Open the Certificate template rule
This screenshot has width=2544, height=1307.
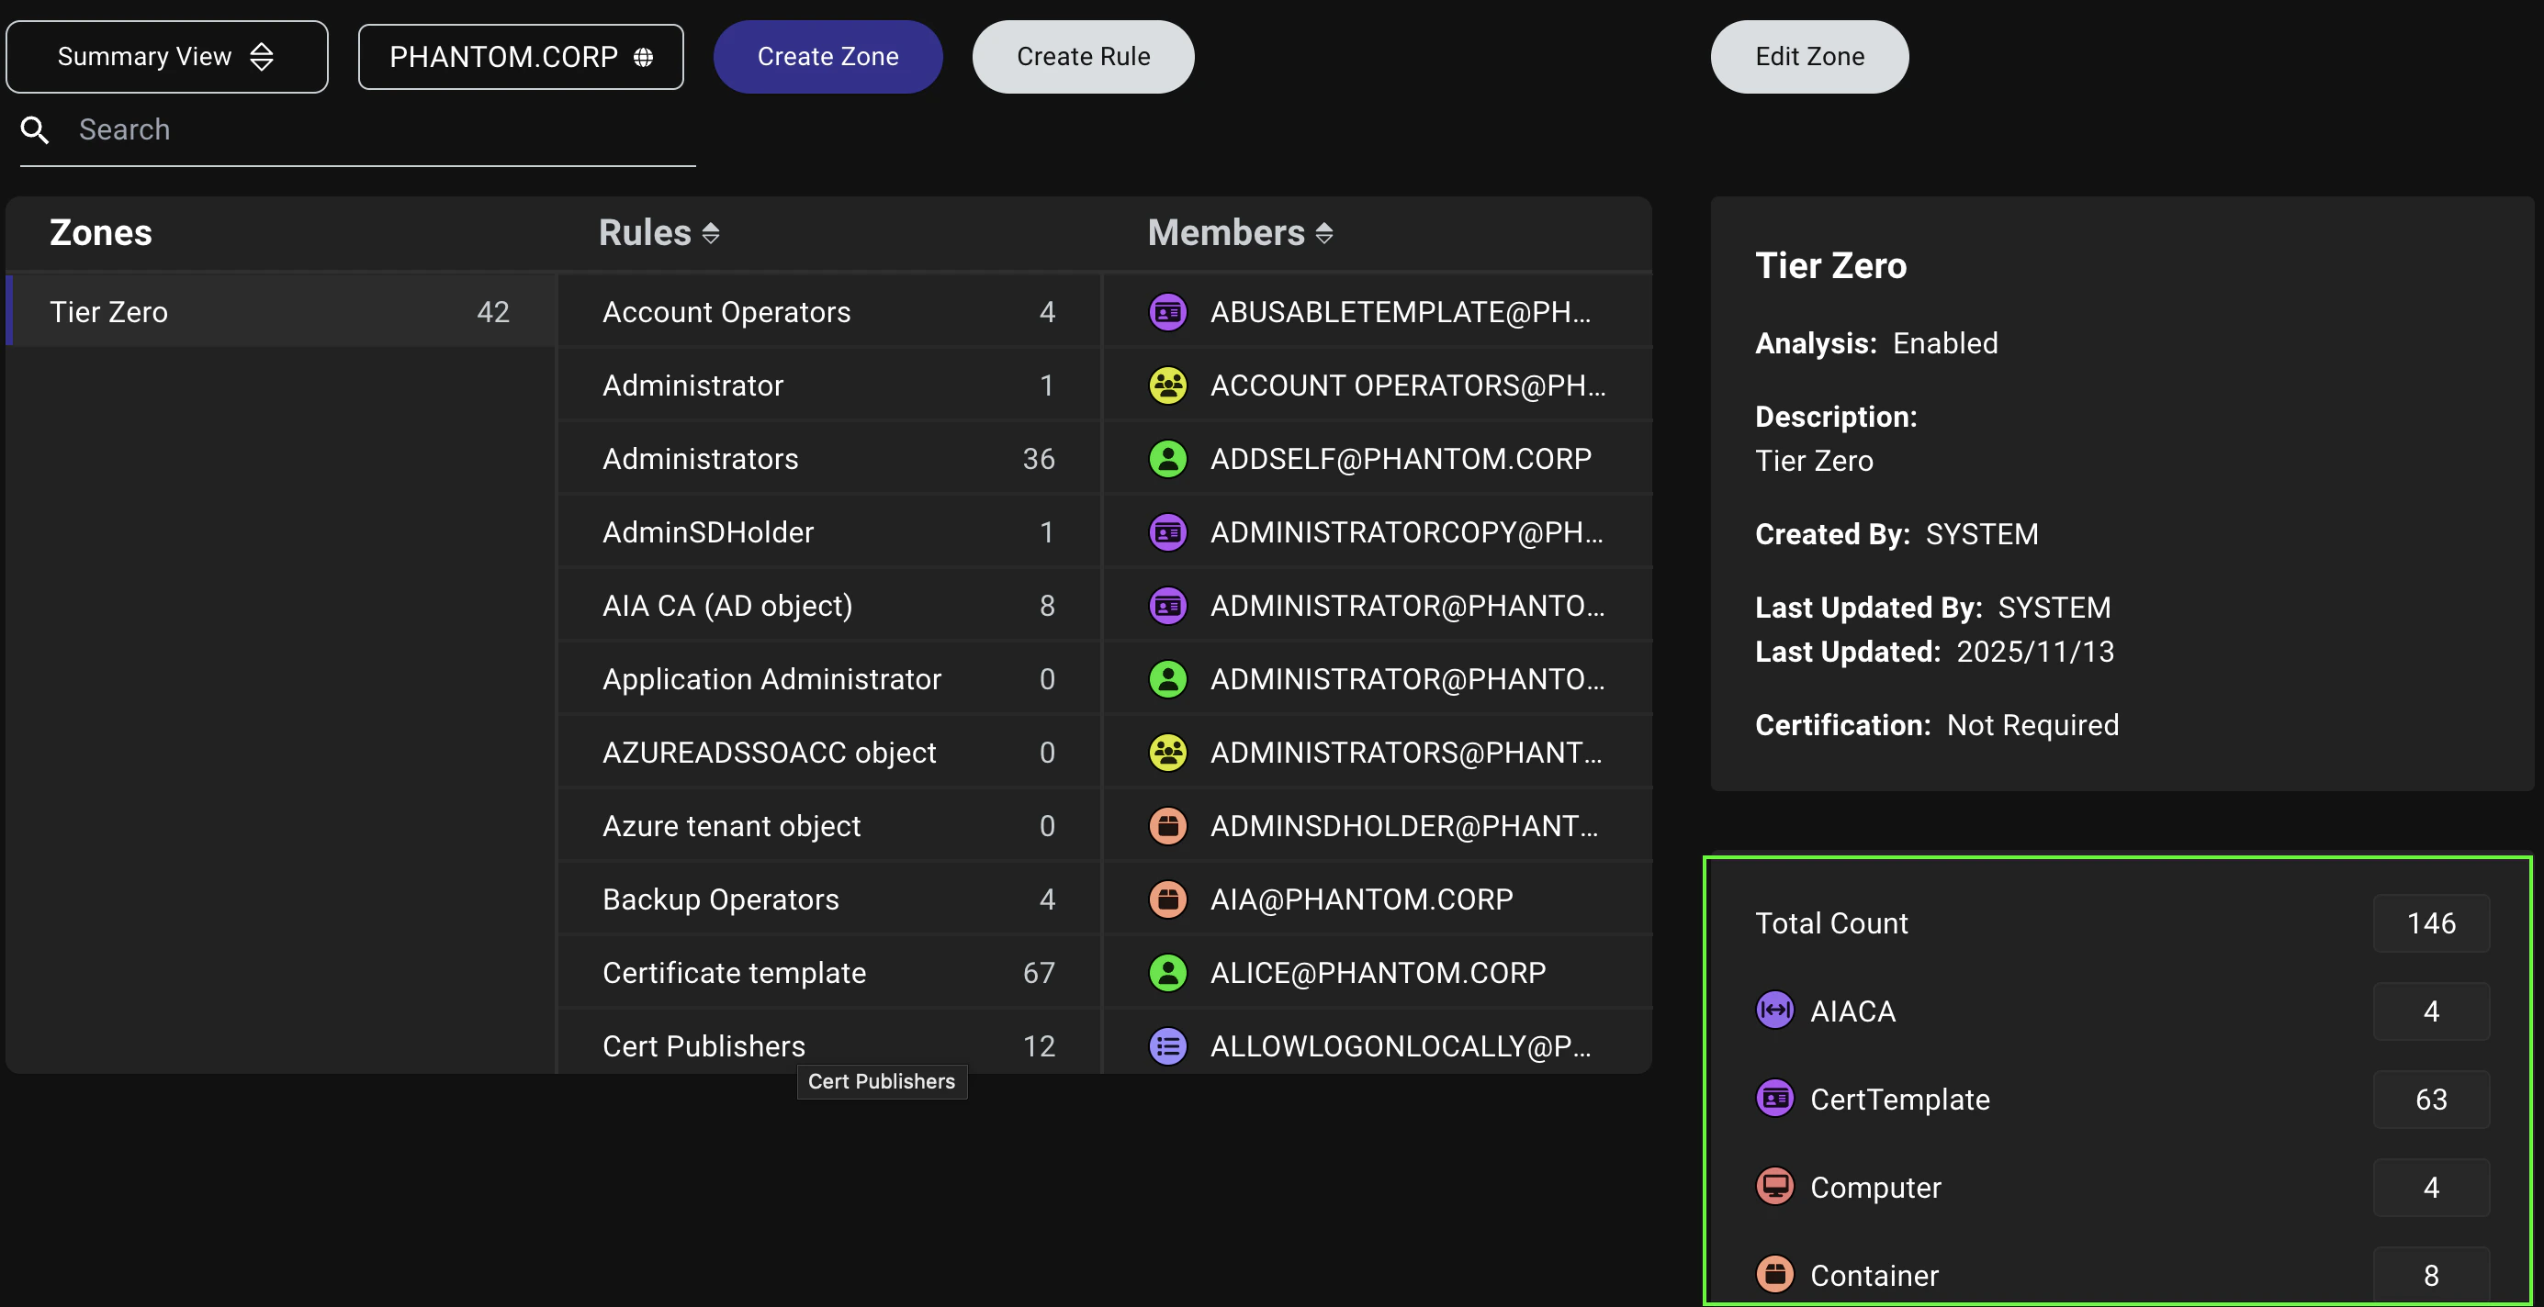click(x=735, y=971)
